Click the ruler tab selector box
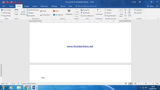This screenshot has height=90, width=160. click(1, 21)
